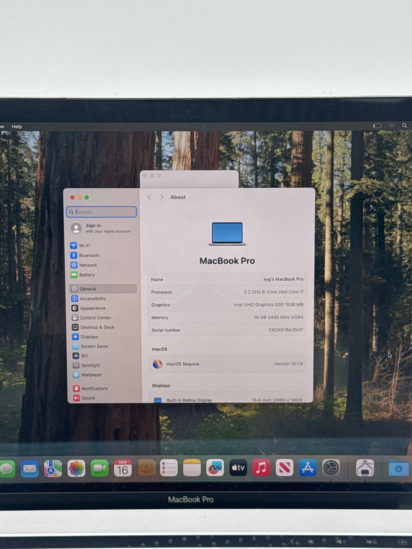
Task: Bring the background window behind Settings forward
Action: [x=189, y=179]
